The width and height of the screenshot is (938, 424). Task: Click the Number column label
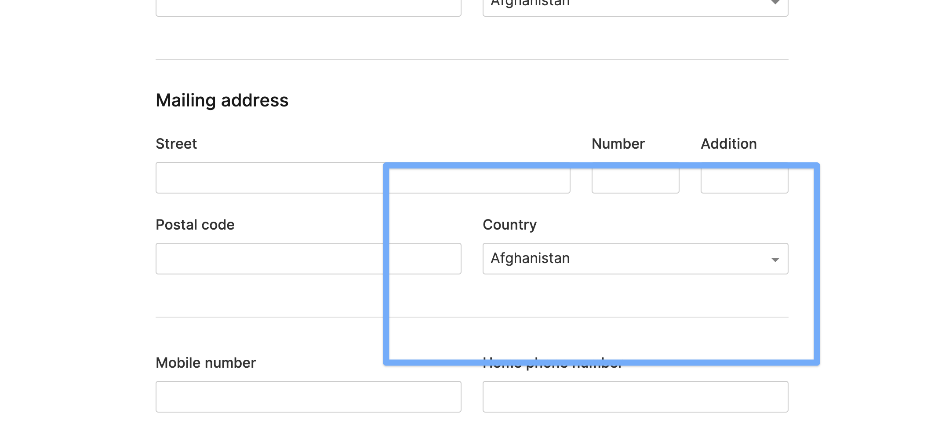618,143
